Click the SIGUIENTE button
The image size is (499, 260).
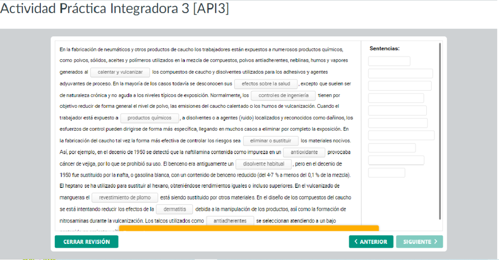[420, 242]
